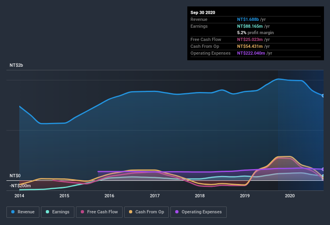Image resolution: width=330 pixels, height=225 pixels.
Task: Toggle the Earnings legend button
Action: pos(57,212)
